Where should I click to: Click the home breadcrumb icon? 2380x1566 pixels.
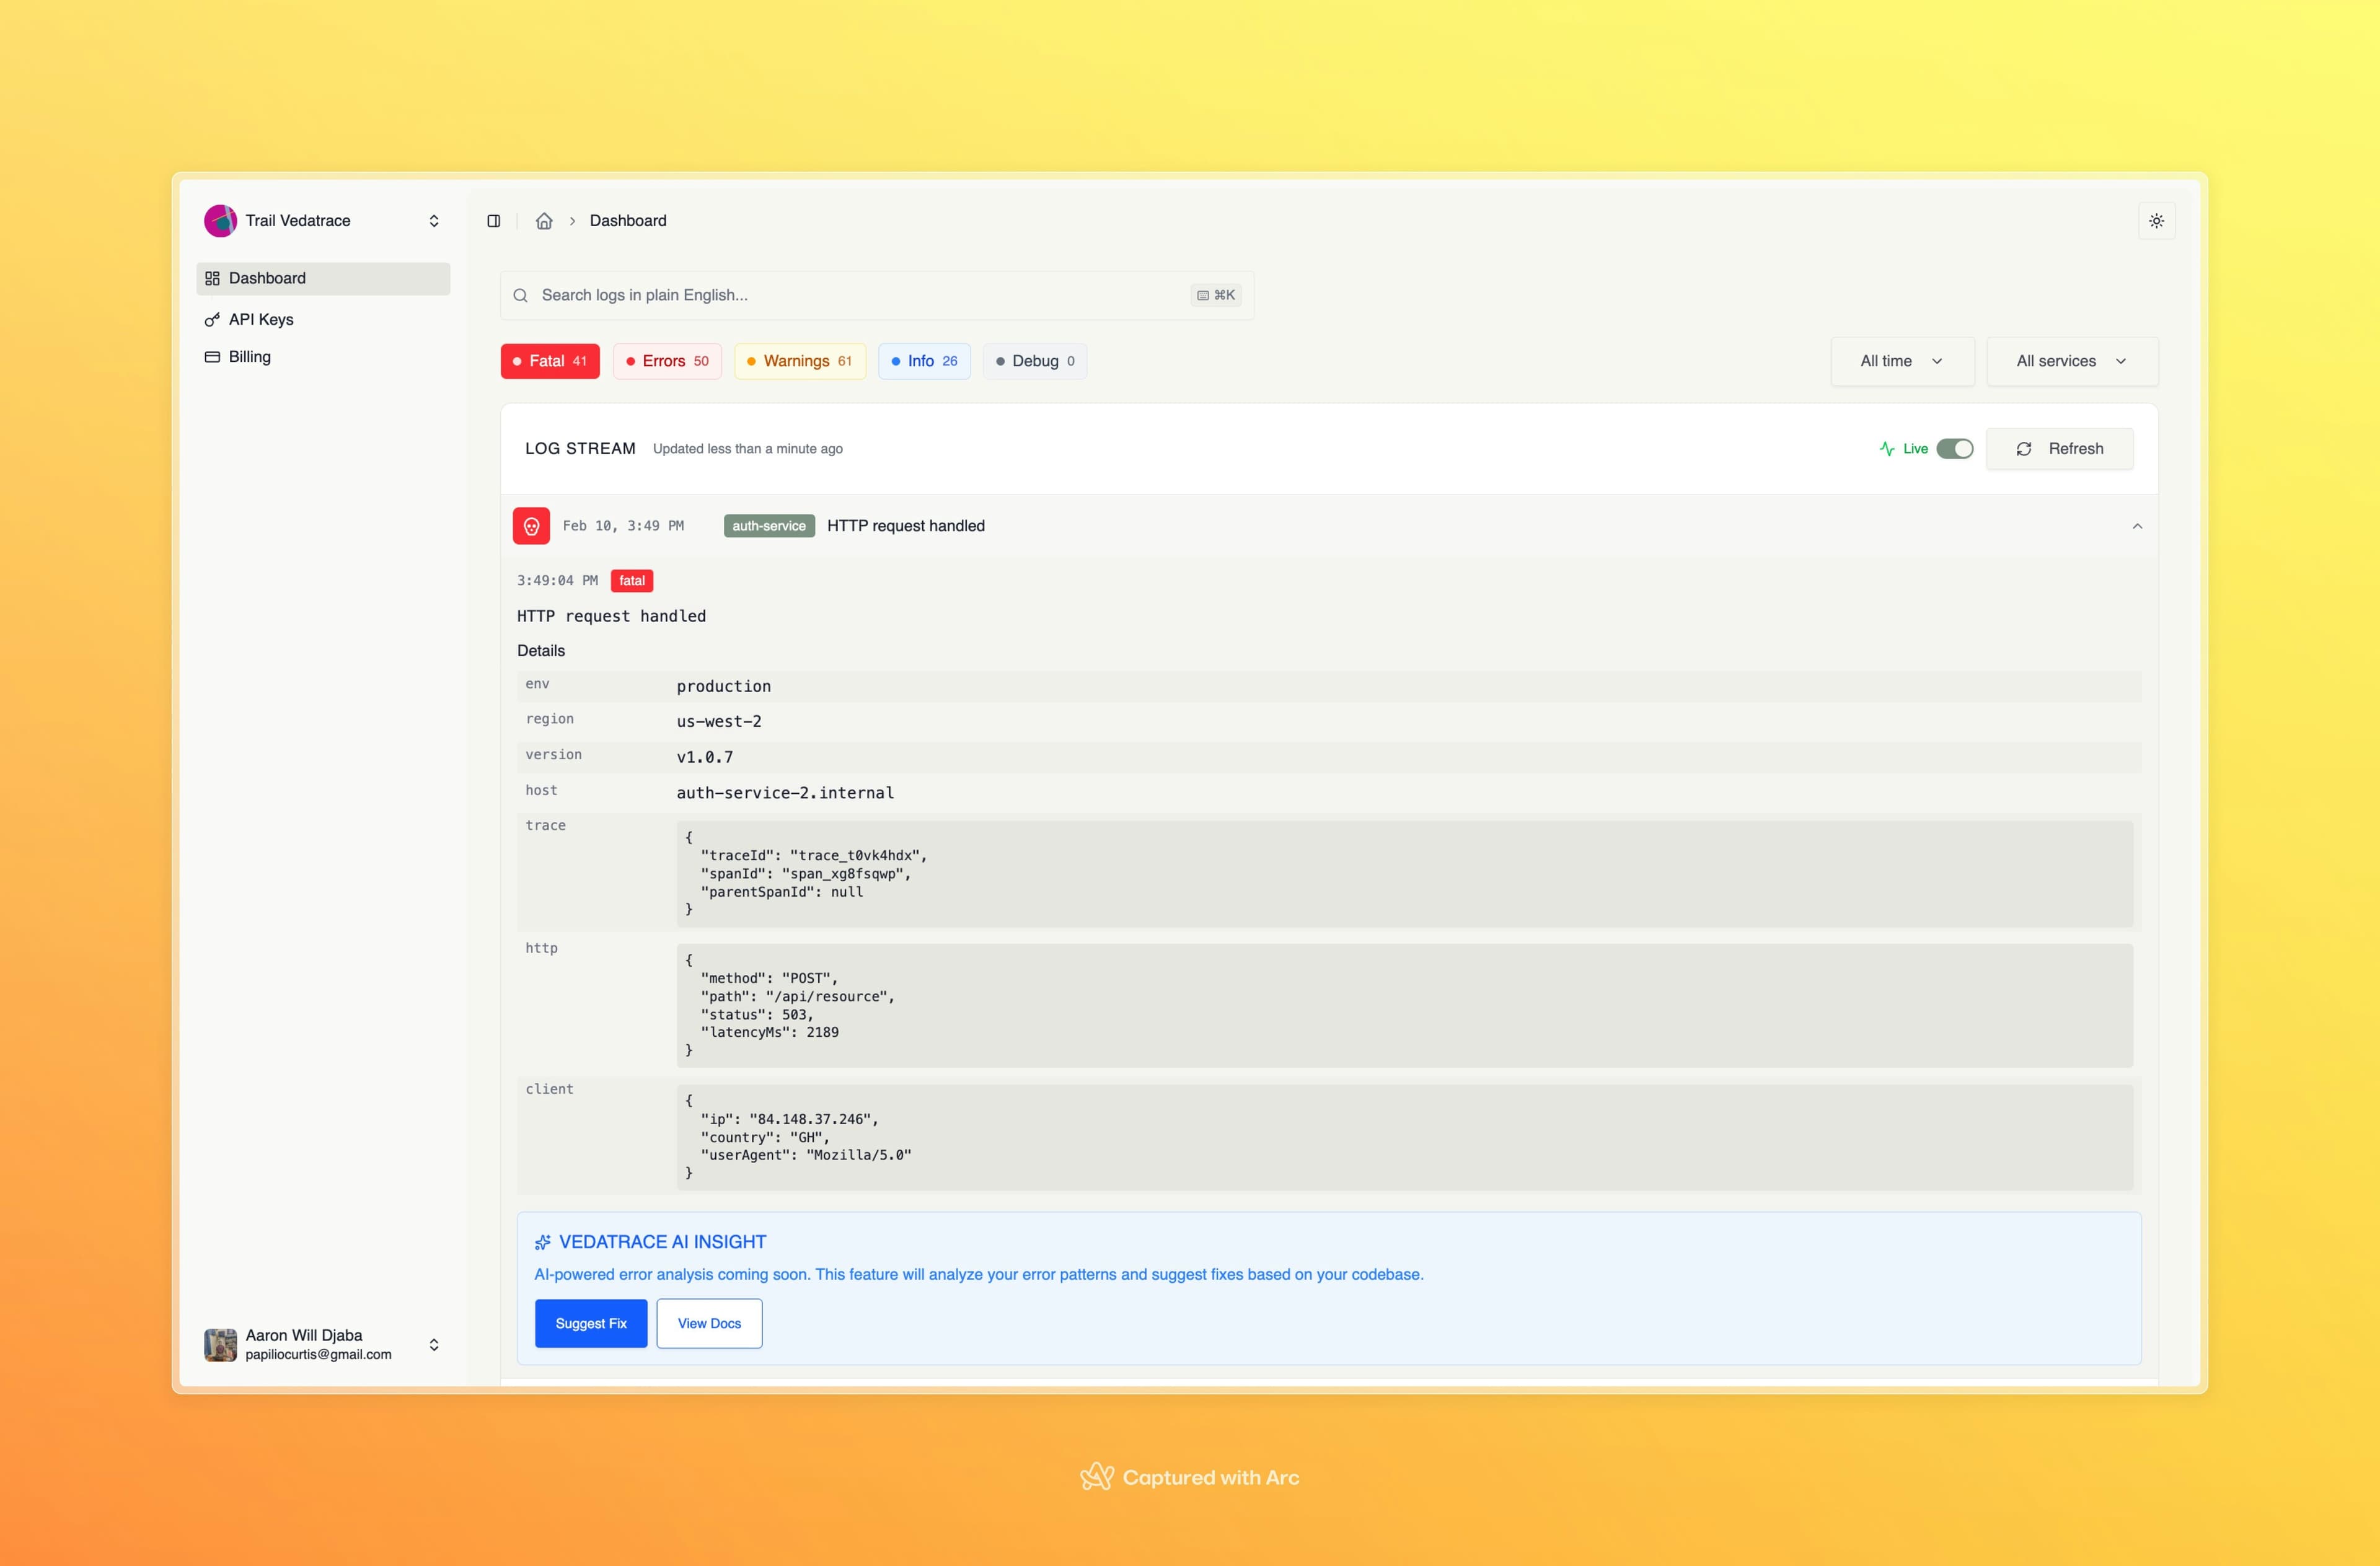(545, 221)
